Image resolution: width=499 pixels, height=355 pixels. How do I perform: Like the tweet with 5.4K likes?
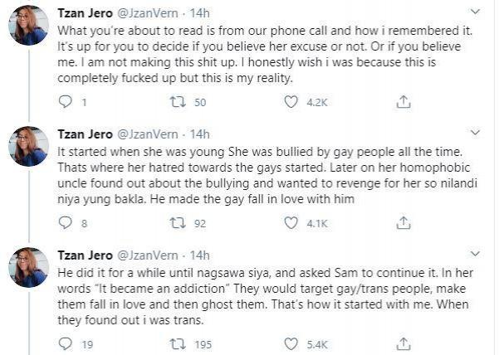(291, 343)
